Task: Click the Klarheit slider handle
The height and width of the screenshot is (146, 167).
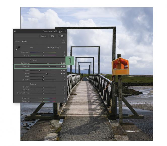Action: (43, 90)
